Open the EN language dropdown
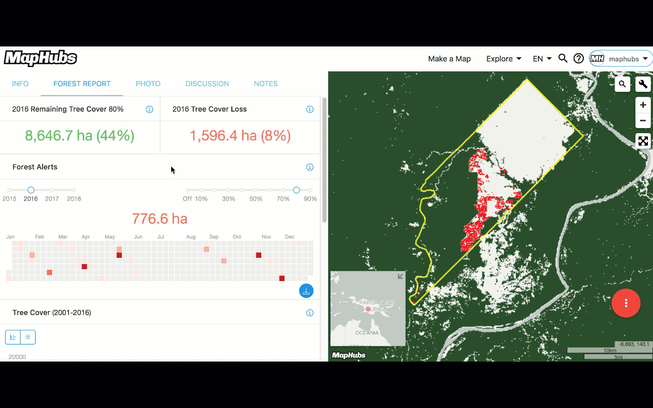Image resolution: width=653 pixels, height=408 pixels. 542,59
